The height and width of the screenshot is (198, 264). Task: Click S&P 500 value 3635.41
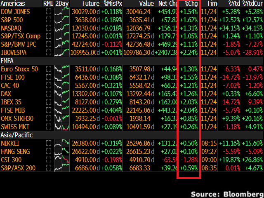(140, 20)
